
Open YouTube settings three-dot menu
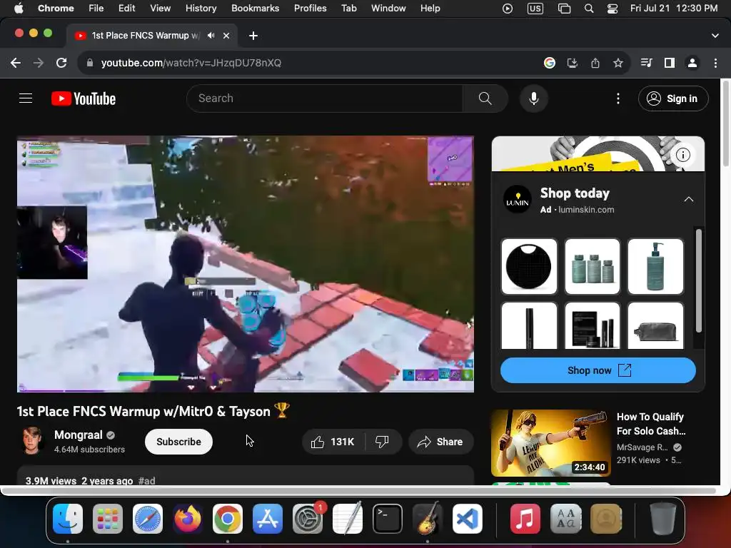coord(618,98)
